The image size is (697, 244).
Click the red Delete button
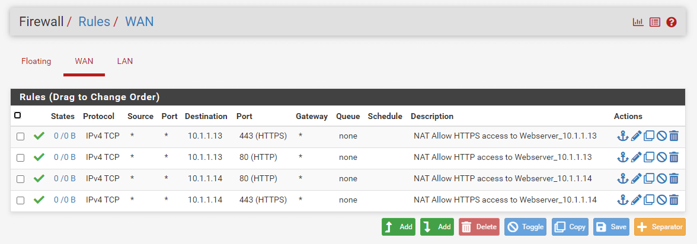point(479,227)
